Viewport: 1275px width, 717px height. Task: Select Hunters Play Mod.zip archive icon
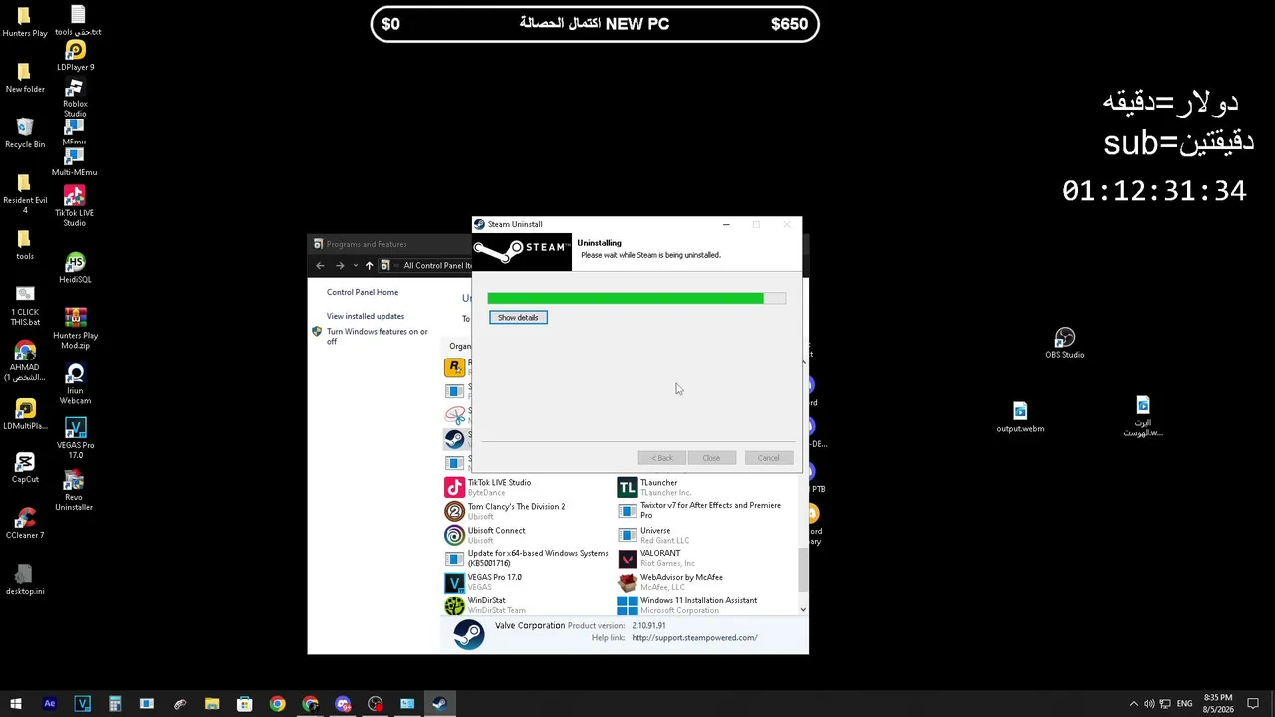pos(75,328)
